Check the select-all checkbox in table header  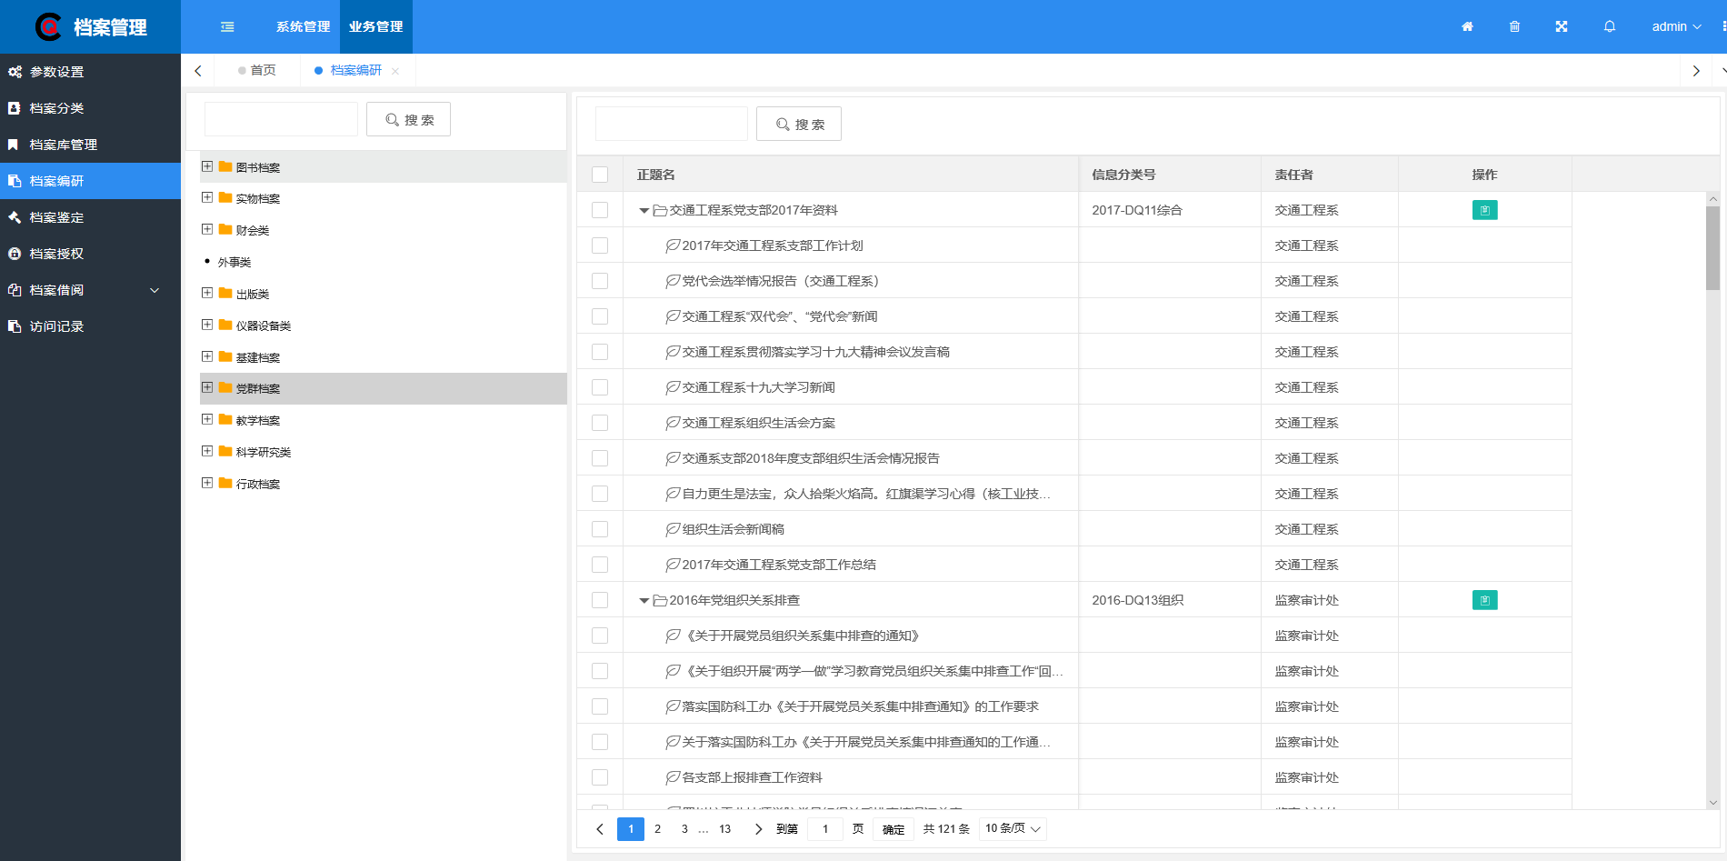click(599, 174)
